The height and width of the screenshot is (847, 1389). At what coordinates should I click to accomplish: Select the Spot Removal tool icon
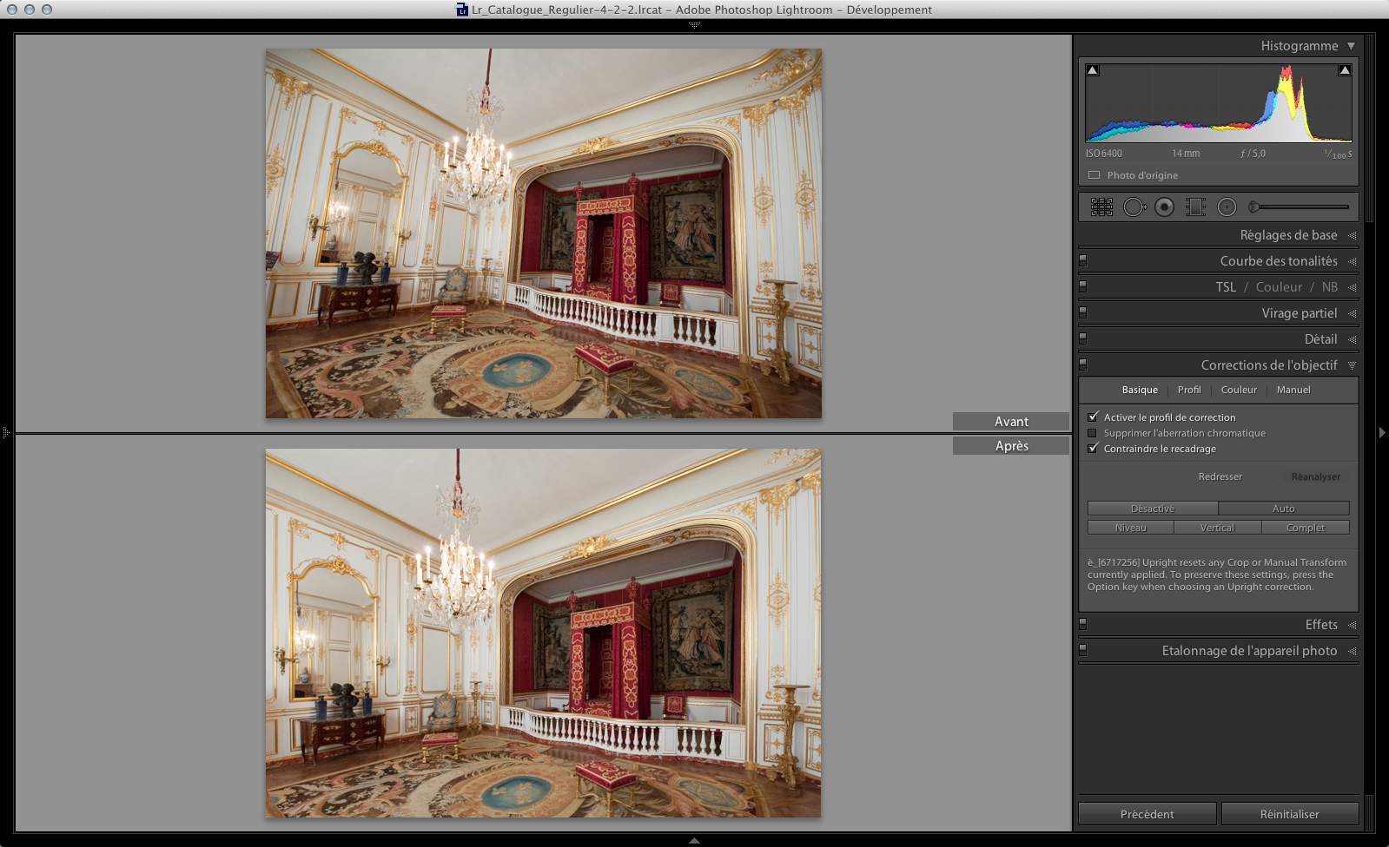point(1134,207)
